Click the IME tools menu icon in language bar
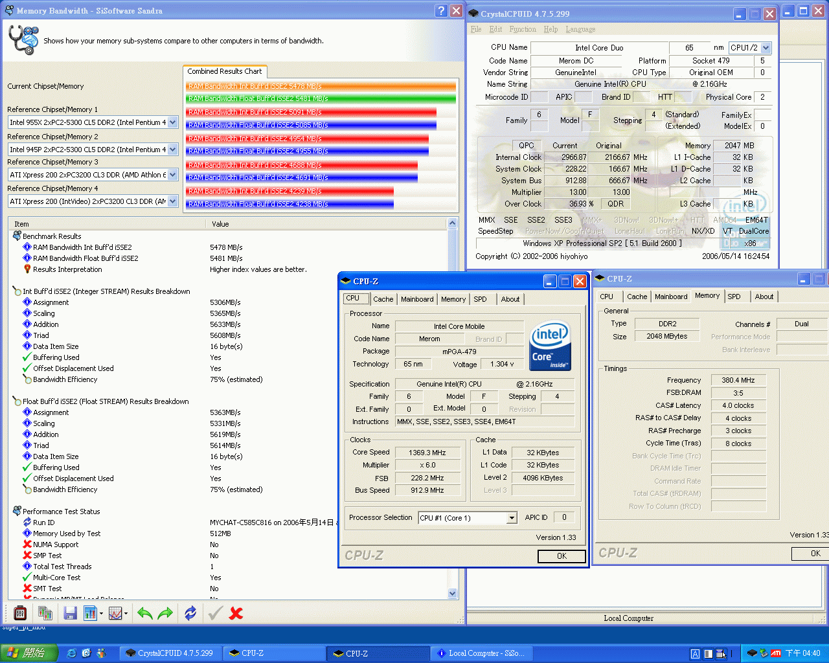829x663 pixels. (721, 654)
